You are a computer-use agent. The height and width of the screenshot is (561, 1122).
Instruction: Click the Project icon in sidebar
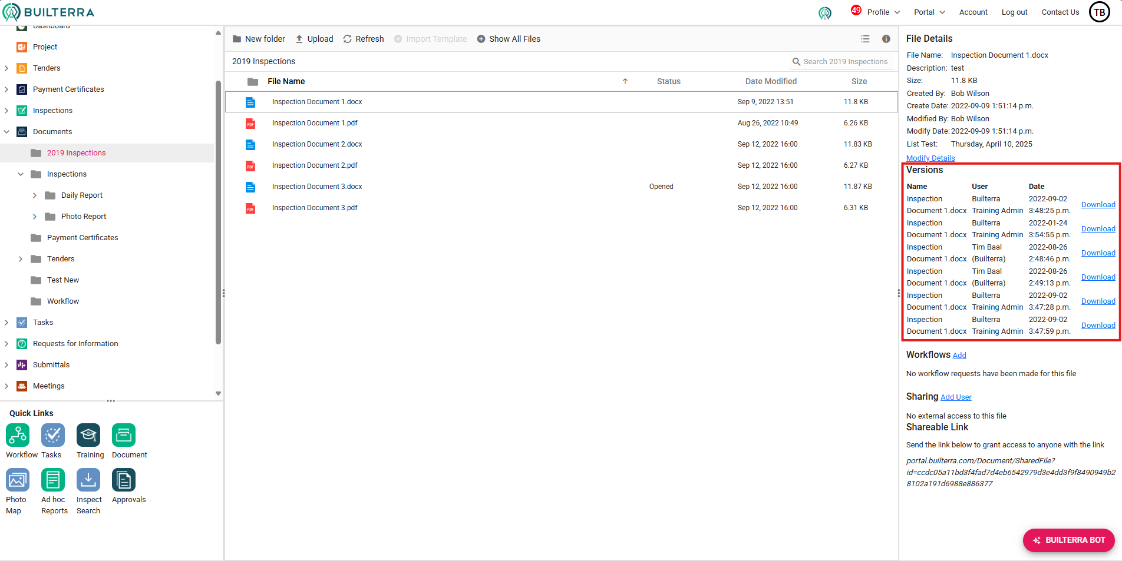[x=22, y=47]
